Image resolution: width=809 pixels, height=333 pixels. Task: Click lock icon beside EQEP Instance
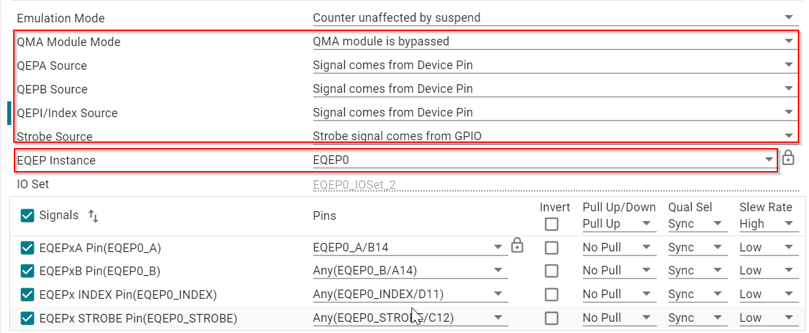(x=788, y=159)
